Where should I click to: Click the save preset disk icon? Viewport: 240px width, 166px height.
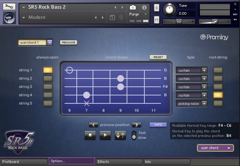pos(112,17)
